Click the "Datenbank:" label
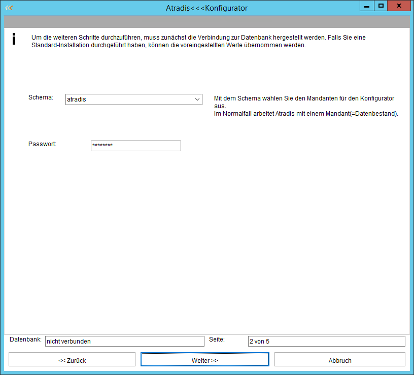This screenshot has width=414, height=375. coord(25,339)
